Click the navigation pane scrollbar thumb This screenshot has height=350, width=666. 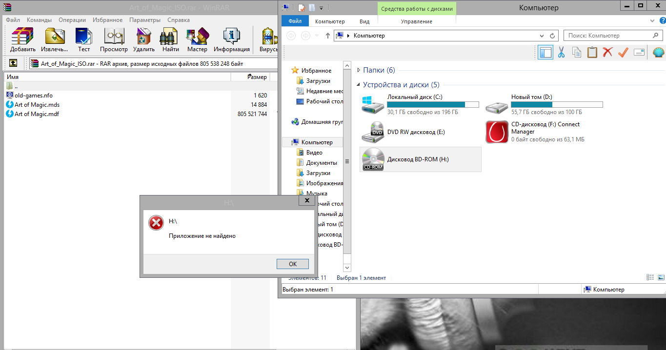tap(347, 161)
